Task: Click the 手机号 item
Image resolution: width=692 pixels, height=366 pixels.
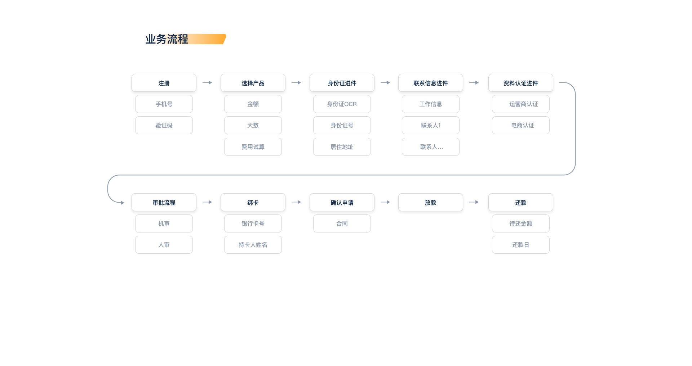Action: [x=164, y=104]
